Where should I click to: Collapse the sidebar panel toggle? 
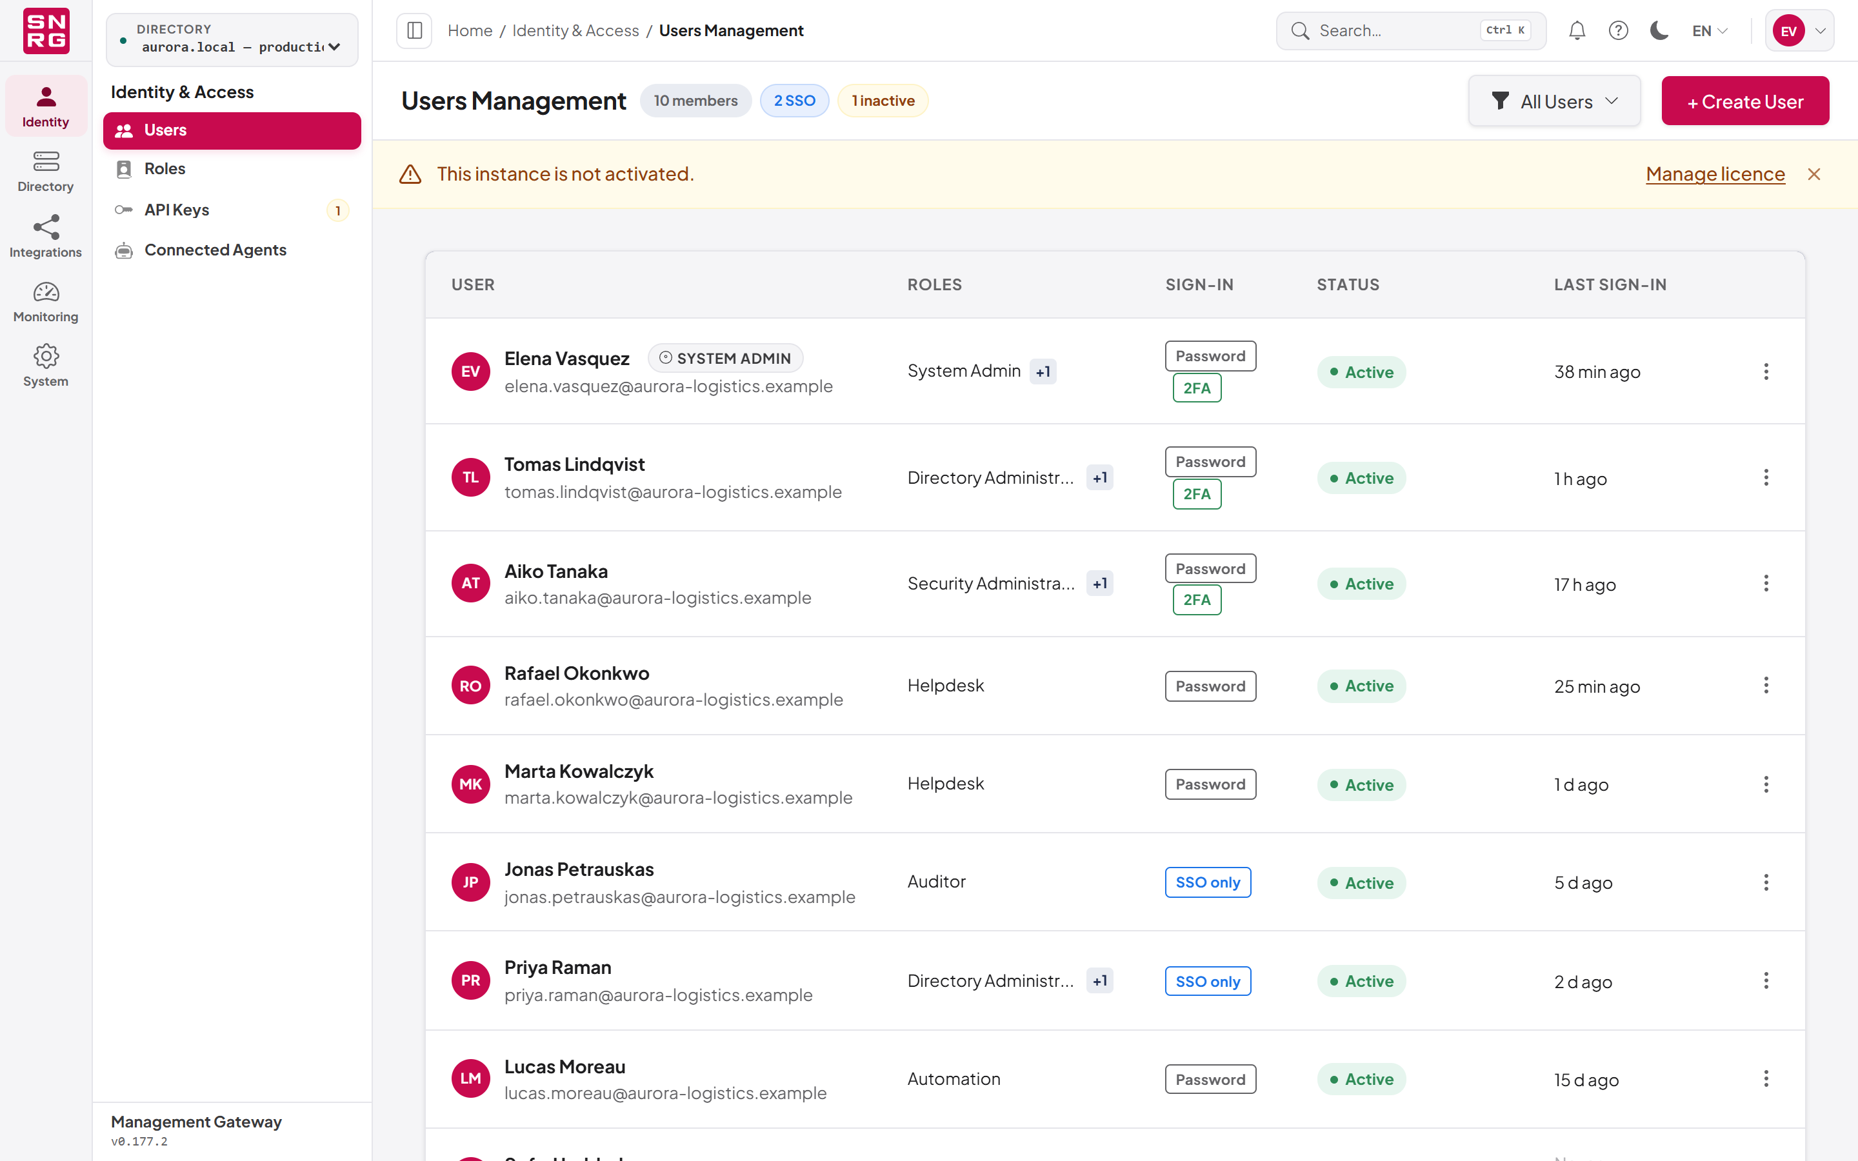(x=415, y=31)
